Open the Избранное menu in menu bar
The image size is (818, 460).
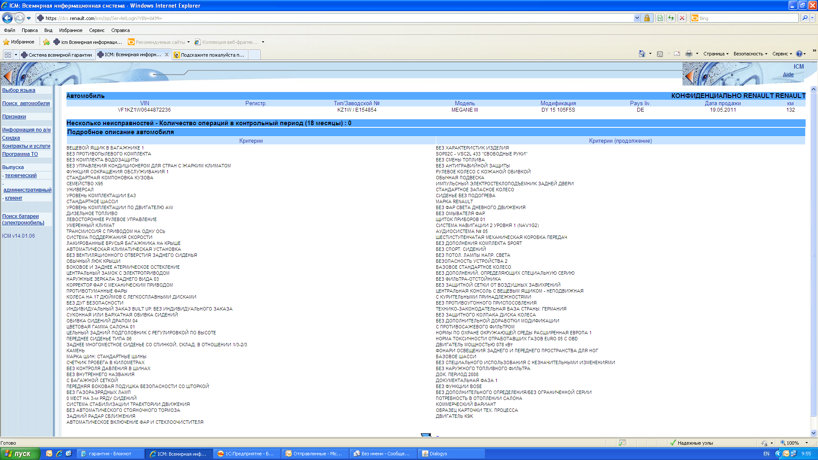71,30
